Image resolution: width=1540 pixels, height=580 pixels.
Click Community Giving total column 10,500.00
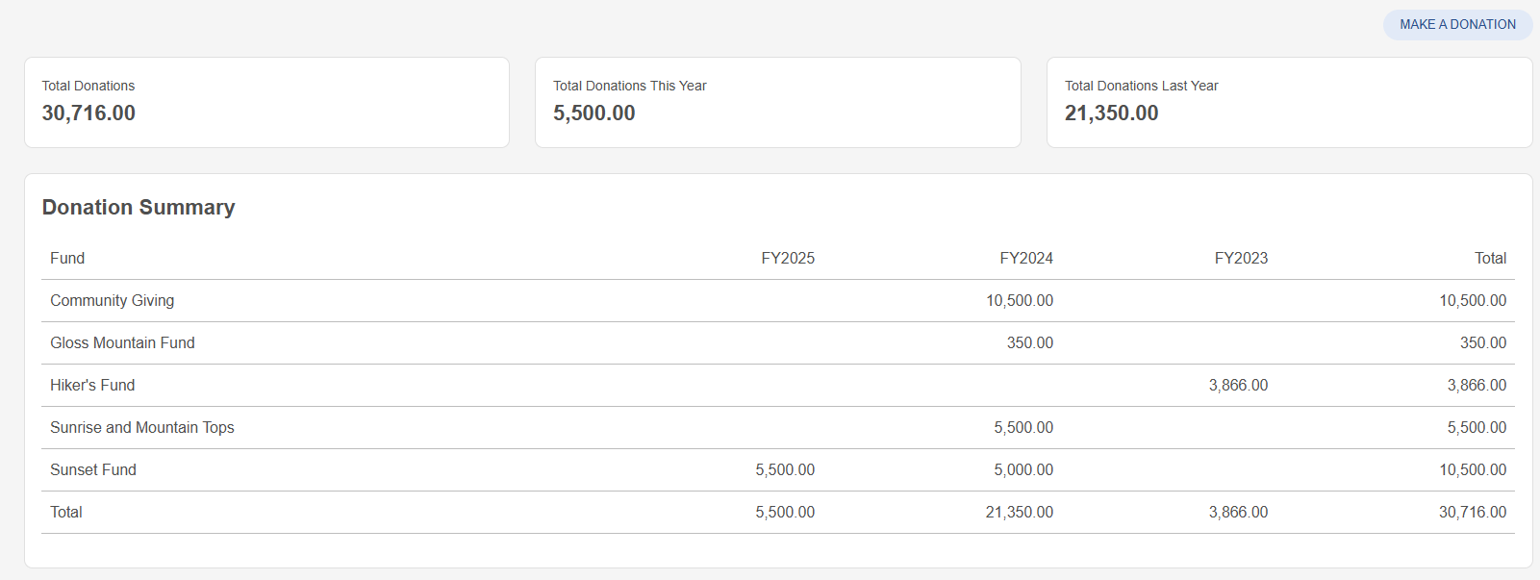tap(1473, 301)
